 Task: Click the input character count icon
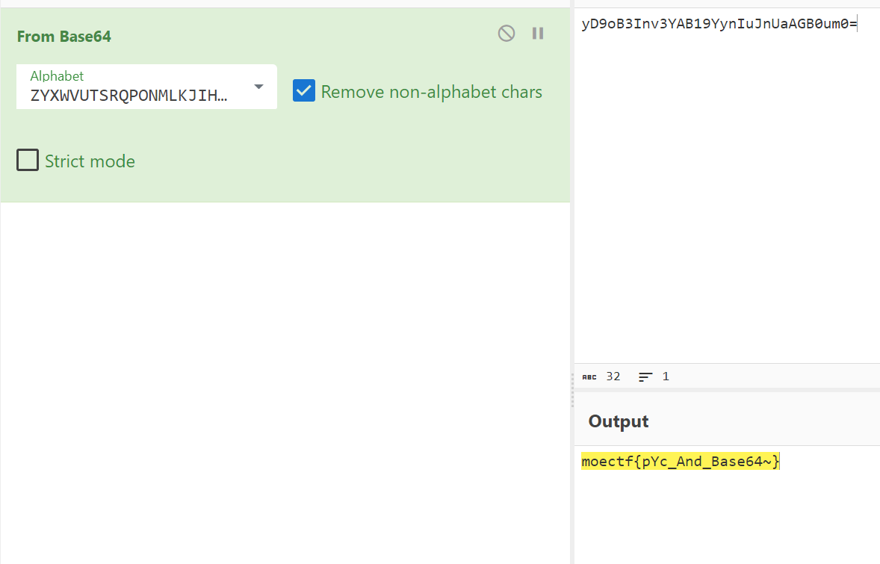tap(589, 377)
